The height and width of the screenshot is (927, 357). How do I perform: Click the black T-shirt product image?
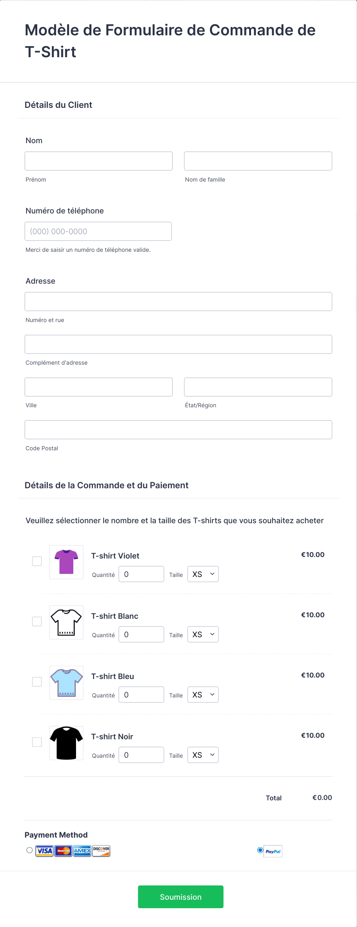point(66,743)
